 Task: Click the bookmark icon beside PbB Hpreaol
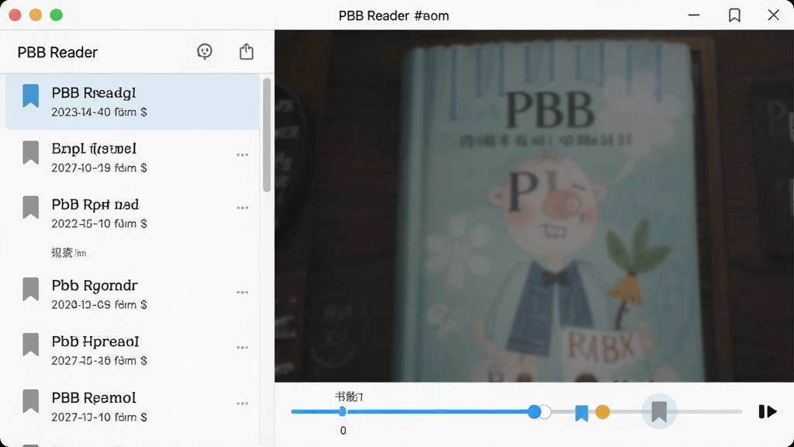pyautogui.click(x=31, y=345)
